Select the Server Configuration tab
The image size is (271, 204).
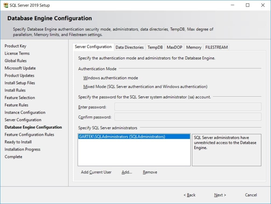click(93, 46)
